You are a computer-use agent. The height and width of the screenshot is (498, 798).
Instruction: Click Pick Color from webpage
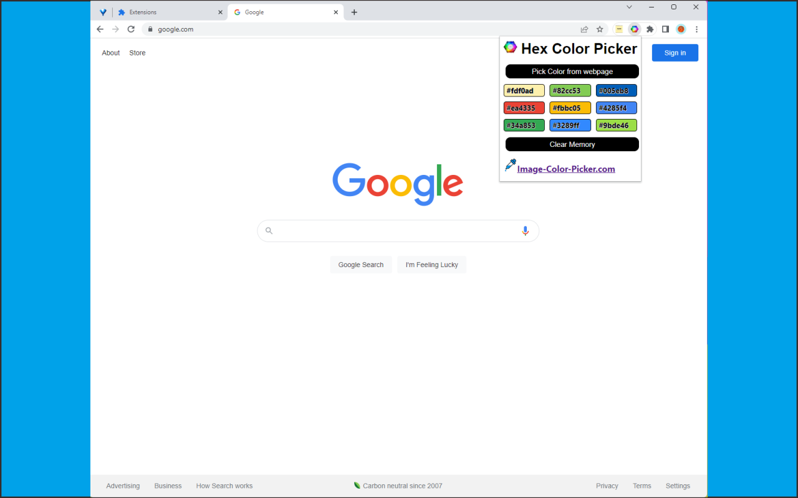coord(572,72)
